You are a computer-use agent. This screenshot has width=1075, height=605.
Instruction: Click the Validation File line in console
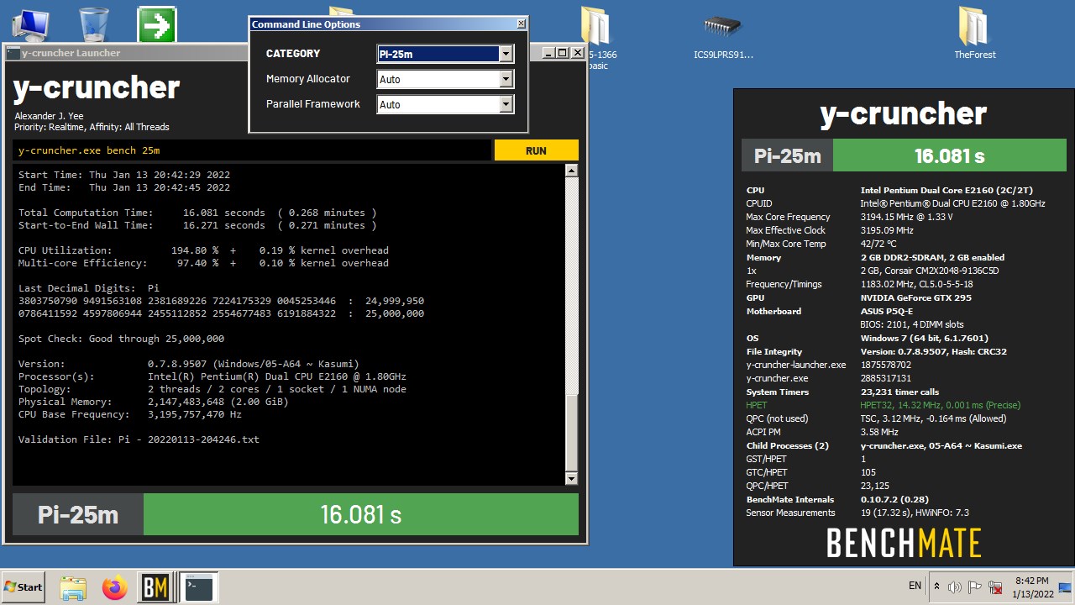click(x=139, y=439)
